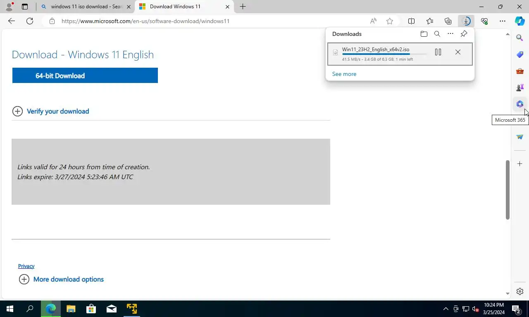Open Windows Start menu

tap(10, 309)
